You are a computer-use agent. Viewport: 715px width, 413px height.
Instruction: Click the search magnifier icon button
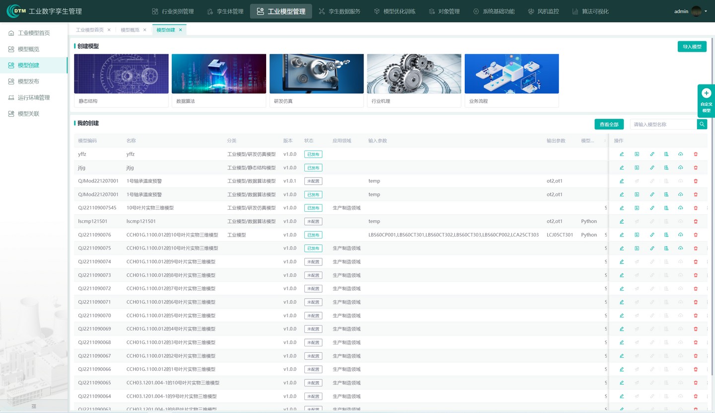point(702,124)
